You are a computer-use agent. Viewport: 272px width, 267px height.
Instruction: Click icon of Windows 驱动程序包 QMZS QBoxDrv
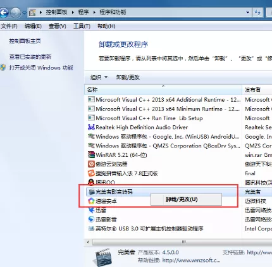point(91,146)
